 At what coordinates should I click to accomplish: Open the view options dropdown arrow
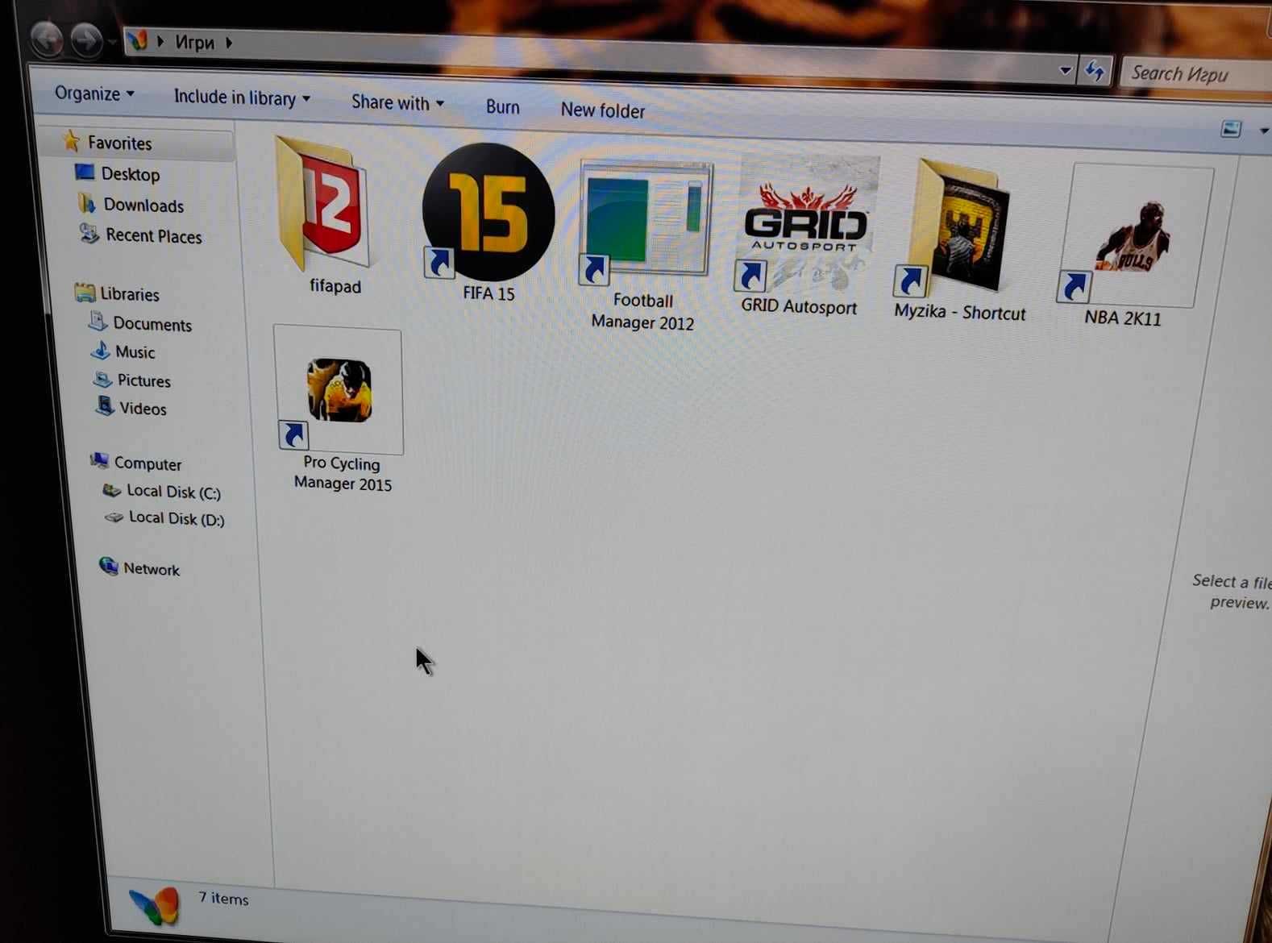[1264, 131]
